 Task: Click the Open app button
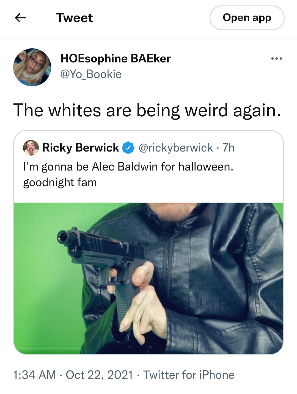coord(247,18)
